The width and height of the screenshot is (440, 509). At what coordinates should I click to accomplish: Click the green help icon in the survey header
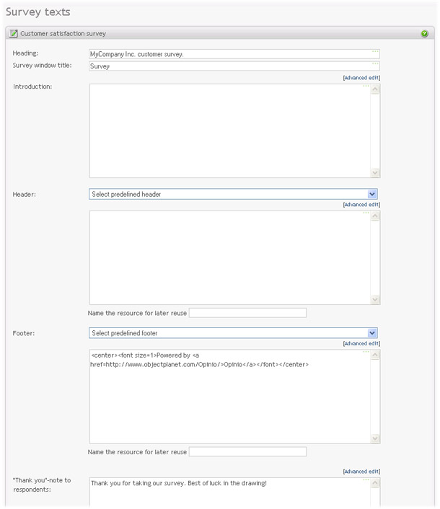[424, 33]
